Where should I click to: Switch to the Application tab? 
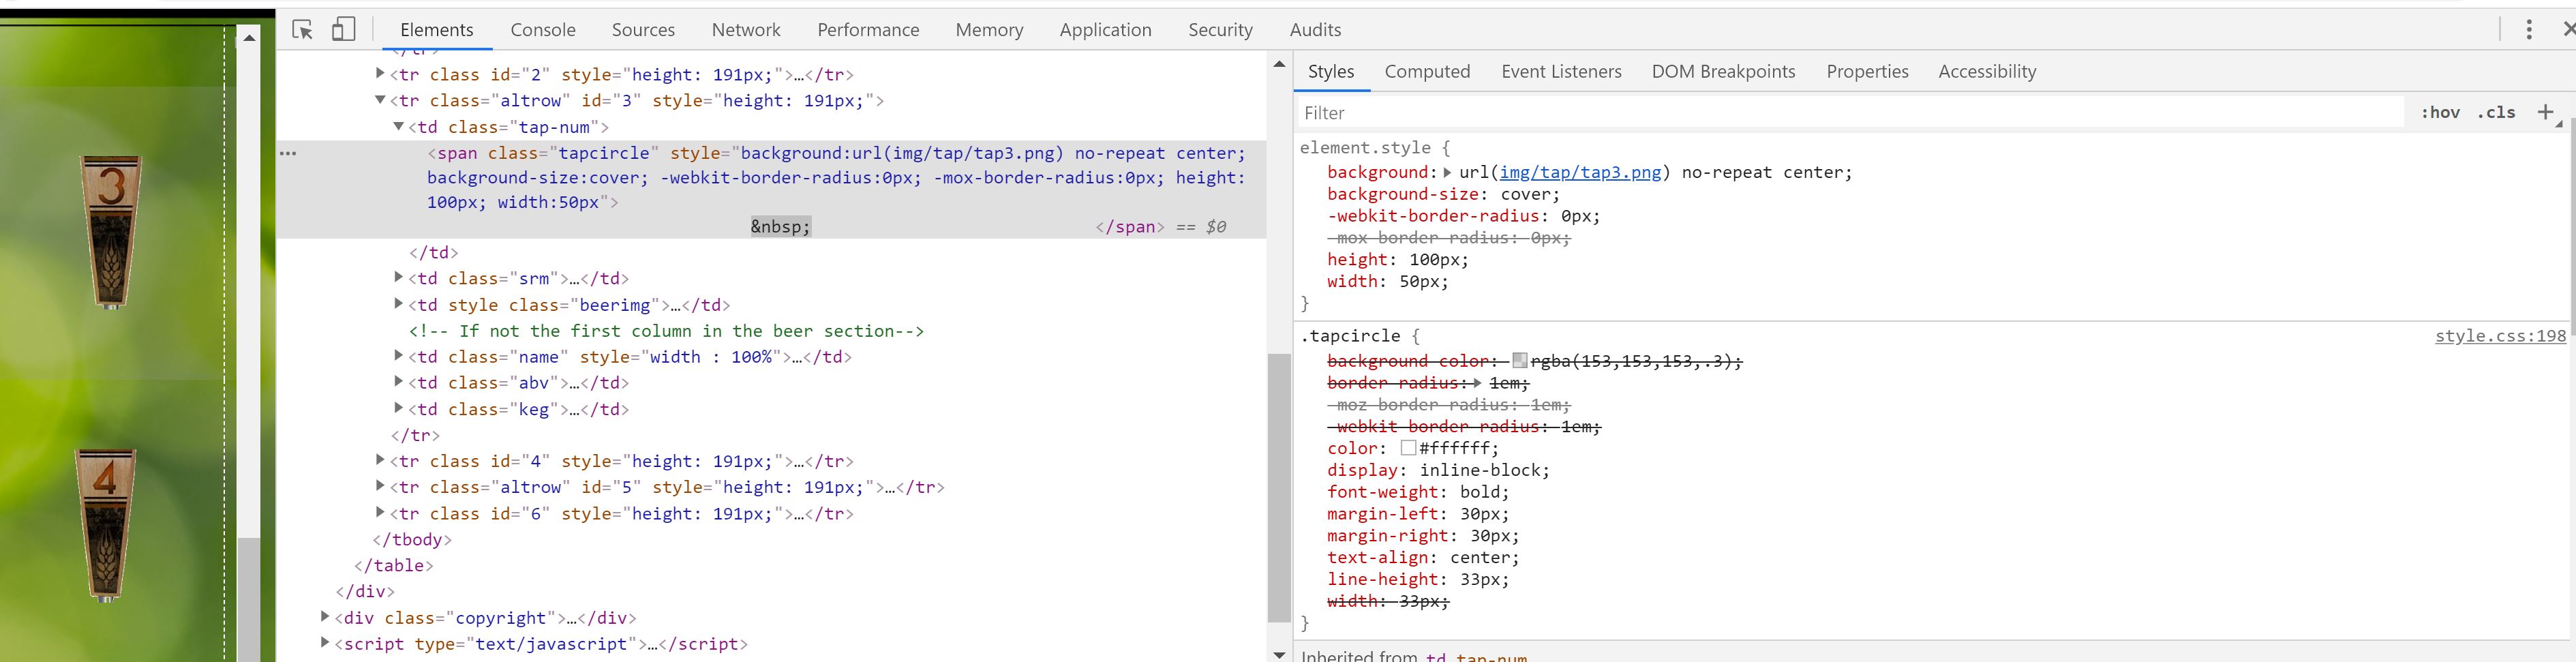(x=1105, y=30)
